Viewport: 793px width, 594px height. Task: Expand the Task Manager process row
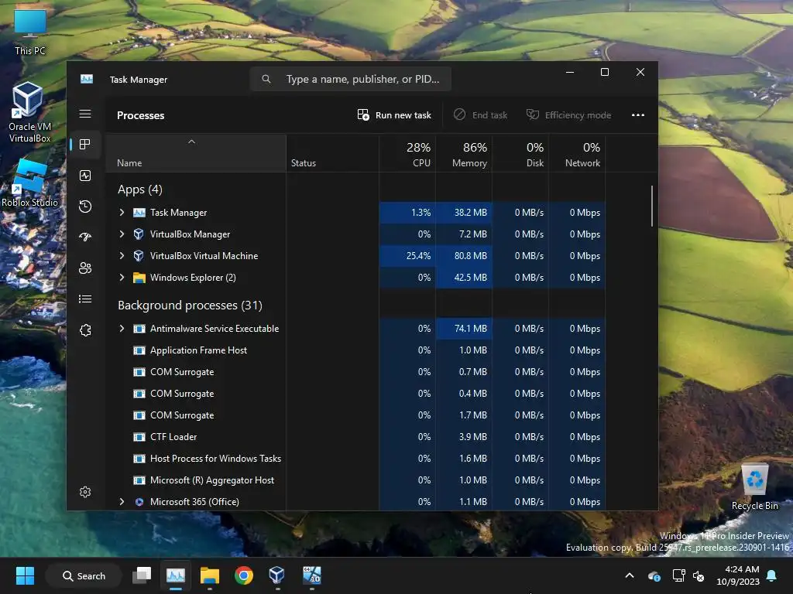122,213
